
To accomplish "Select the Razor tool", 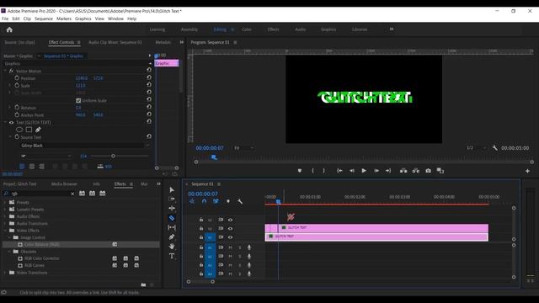I will (172, 218).
